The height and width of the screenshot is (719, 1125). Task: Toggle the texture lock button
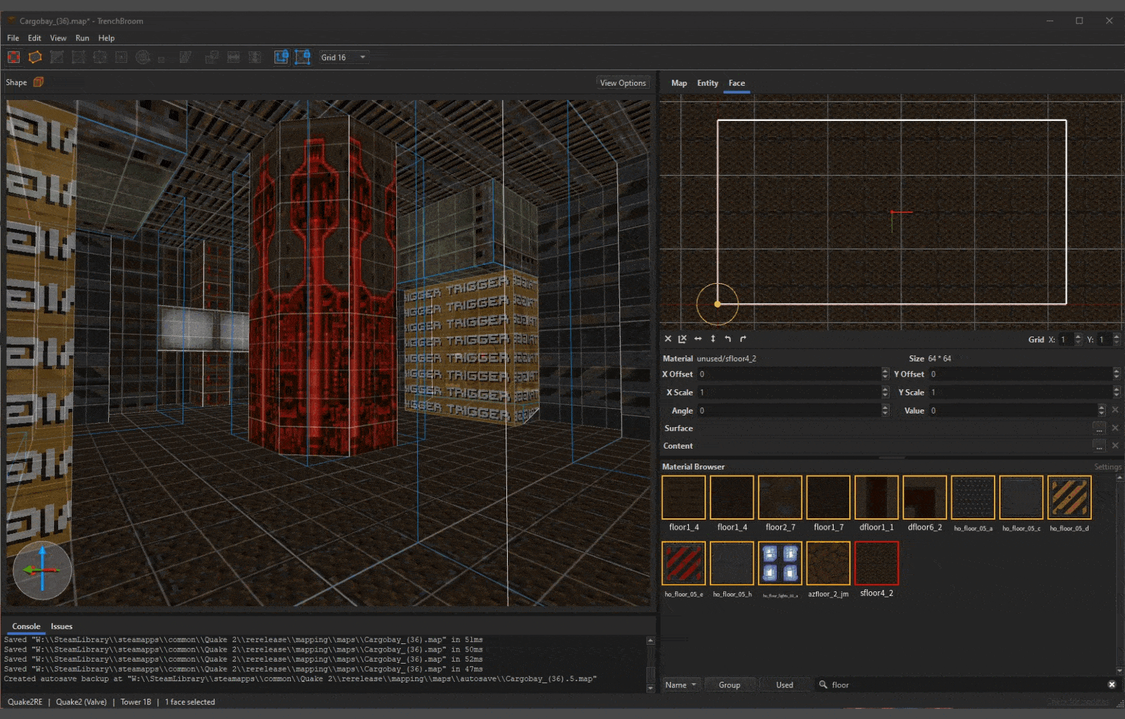click(x=281, y=57)
